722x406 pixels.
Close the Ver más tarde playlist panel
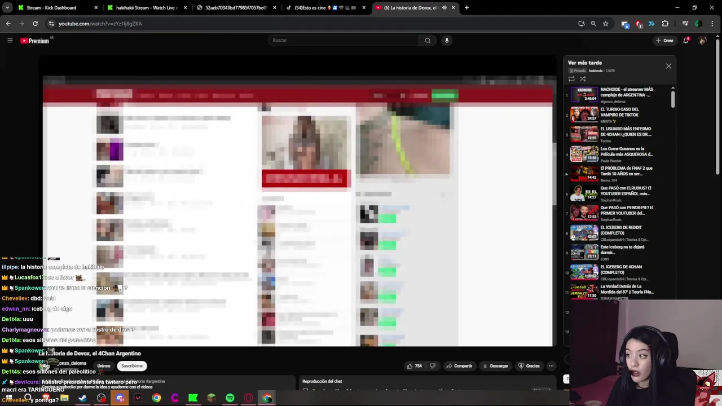pyautogui.click(x=668, y=66)
